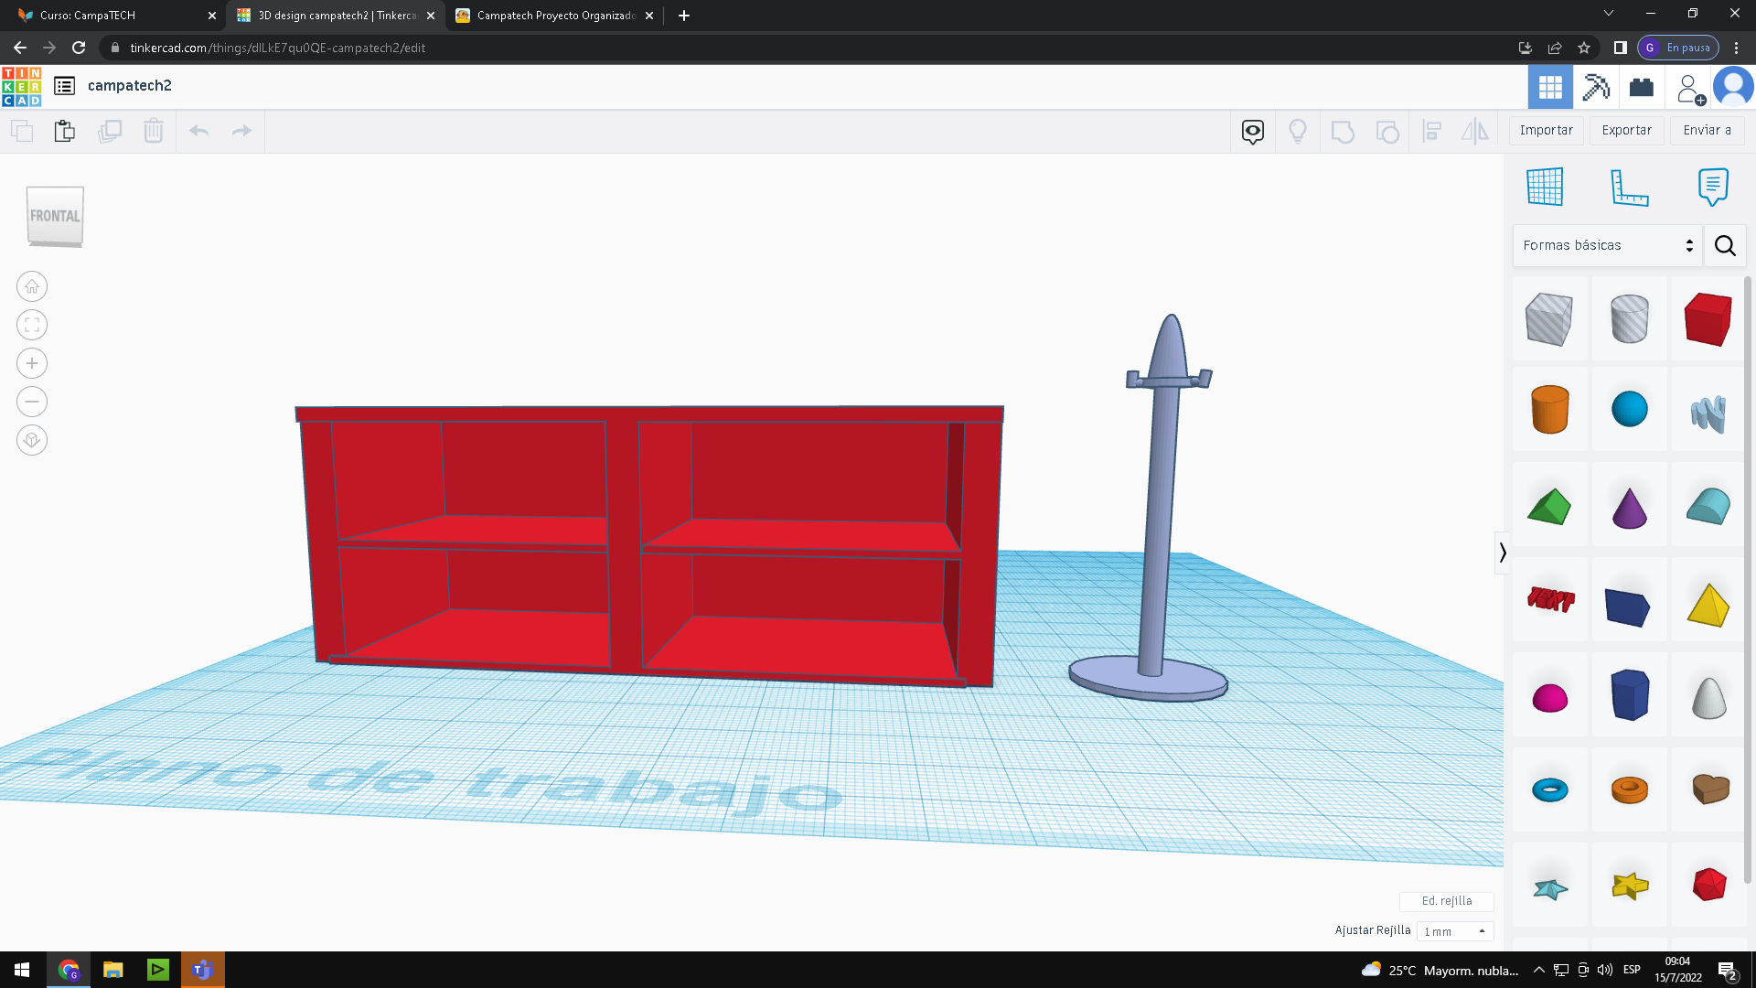
Task: Click the Exportar button
Action: 1626,130
